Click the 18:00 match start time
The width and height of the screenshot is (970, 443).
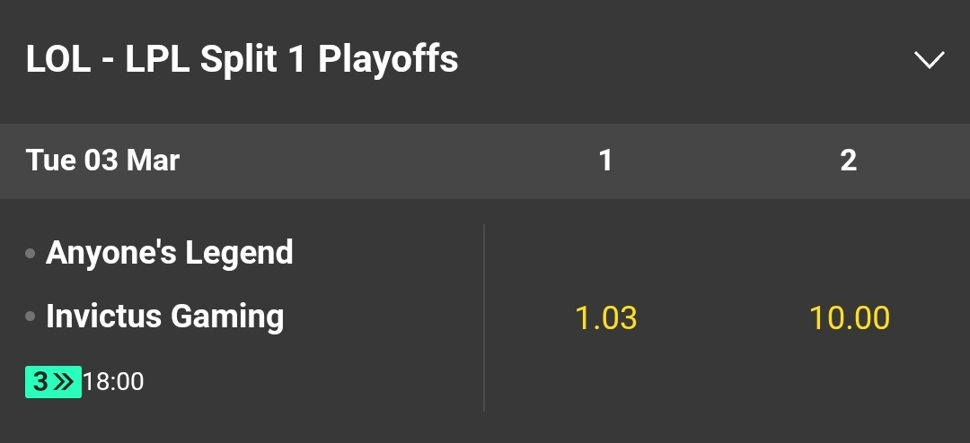(x=113, y=382)
